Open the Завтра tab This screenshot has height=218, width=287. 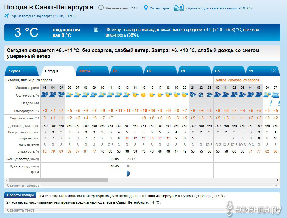(x=92, y=71)
